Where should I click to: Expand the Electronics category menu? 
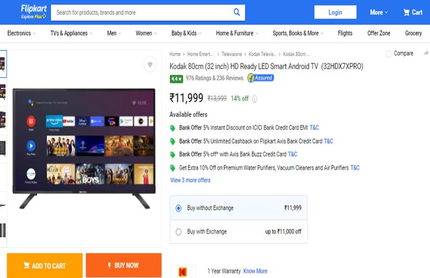22,33
